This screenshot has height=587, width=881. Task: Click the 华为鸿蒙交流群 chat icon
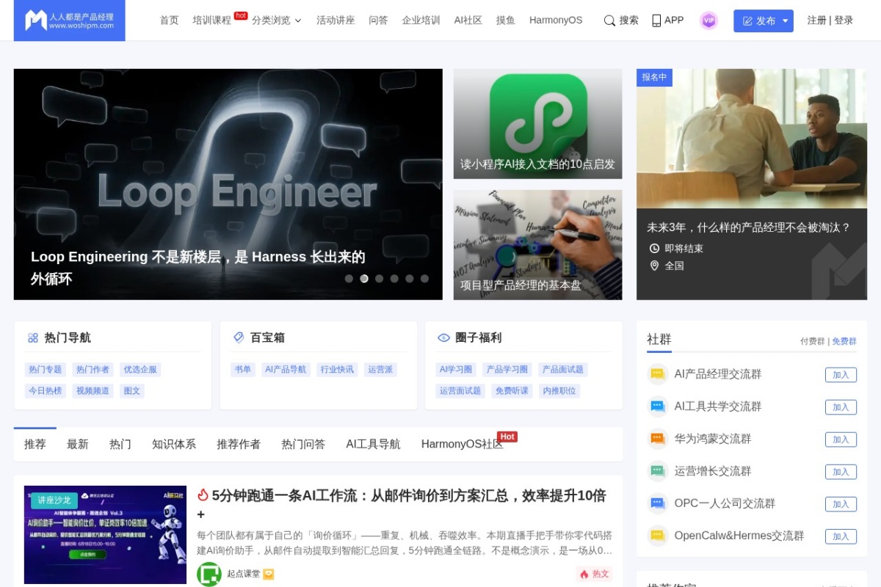tap(657, 439)
